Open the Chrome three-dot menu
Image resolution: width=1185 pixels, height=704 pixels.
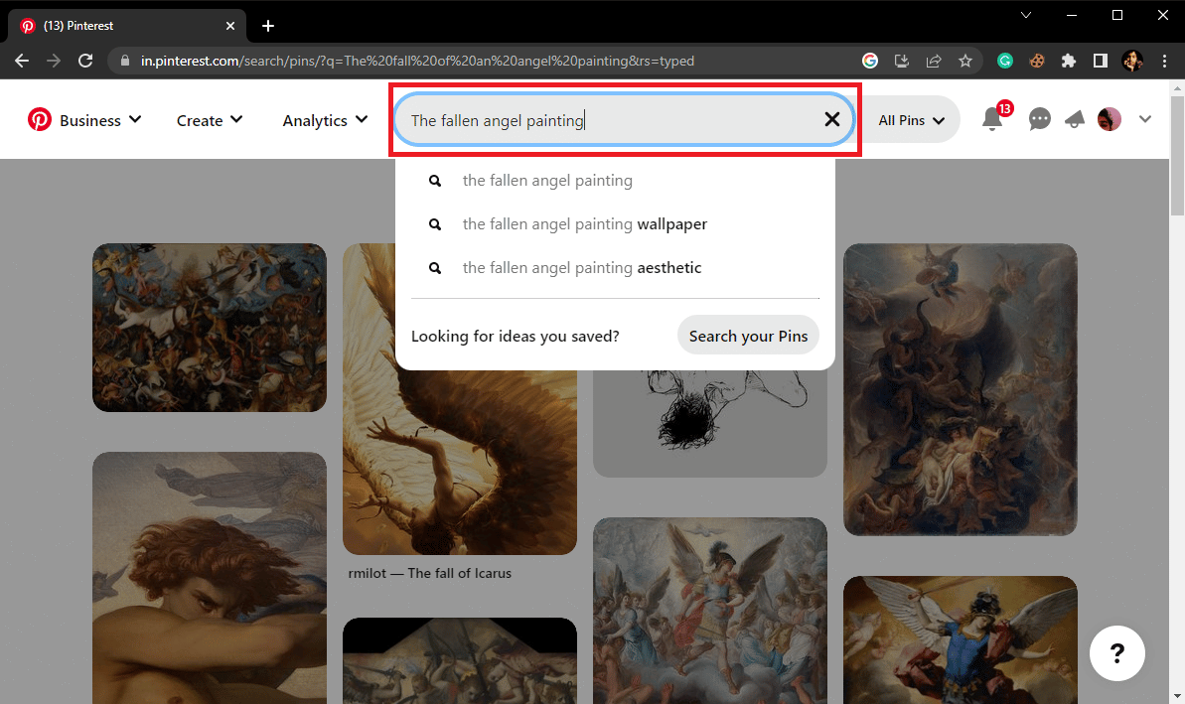[1164, 61]
